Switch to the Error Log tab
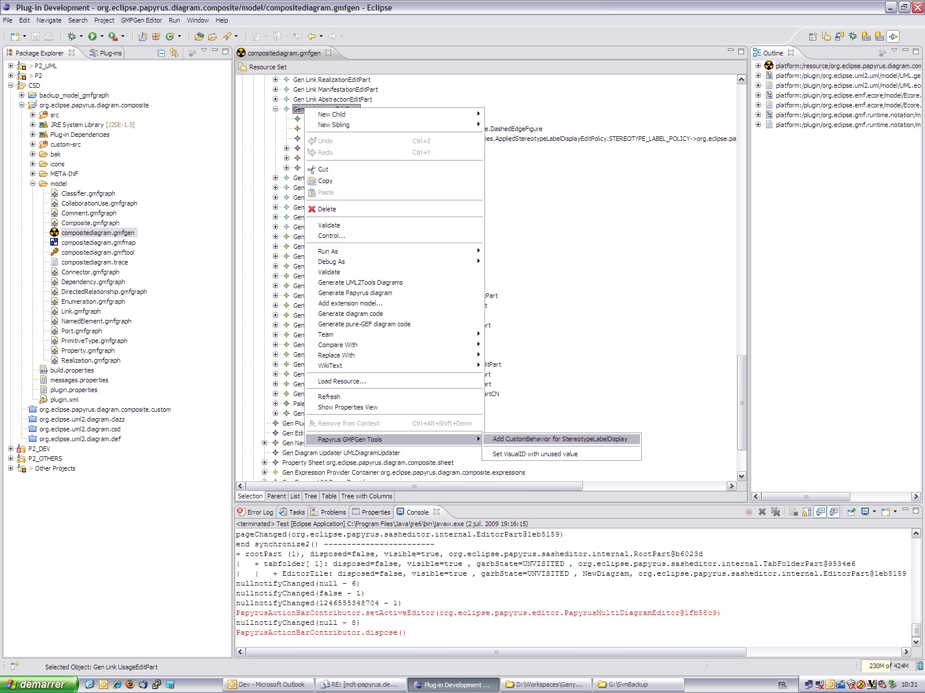The width and height of the screenshot is (925, 693). pos(255,512)
